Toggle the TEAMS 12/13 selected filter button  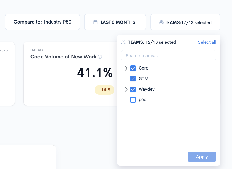click(x=185, y=22)
